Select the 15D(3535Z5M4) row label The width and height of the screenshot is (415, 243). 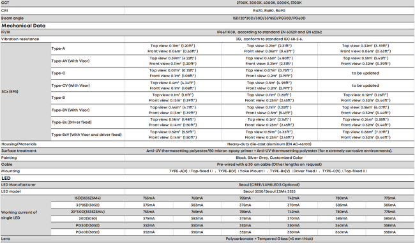[87, 198]
